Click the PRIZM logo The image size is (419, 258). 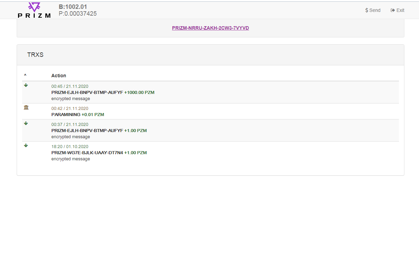[x=34, y=10]
